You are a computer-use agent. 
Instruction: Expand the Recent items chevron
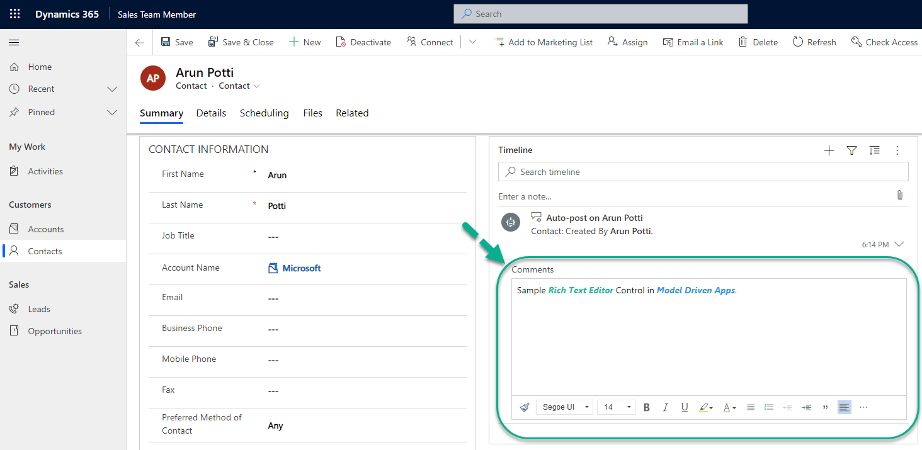(113, 89)
